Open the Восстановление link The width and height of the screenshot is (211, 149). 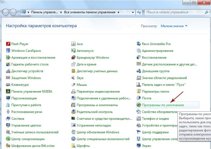pyautogui.click(x=154, y=58)
